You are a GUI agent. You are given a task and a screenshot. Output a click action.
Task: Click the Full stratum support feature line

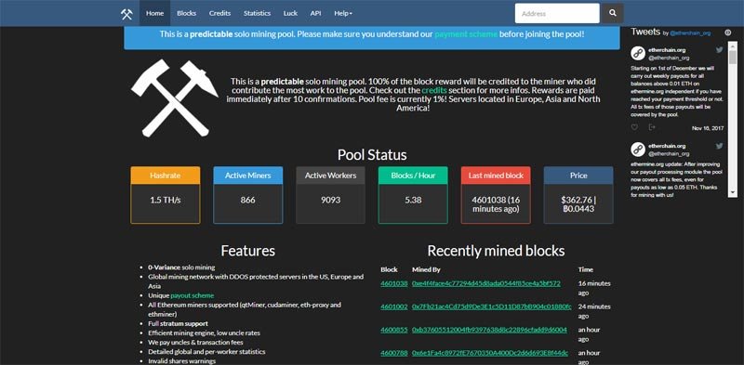[x=178, y=324]
